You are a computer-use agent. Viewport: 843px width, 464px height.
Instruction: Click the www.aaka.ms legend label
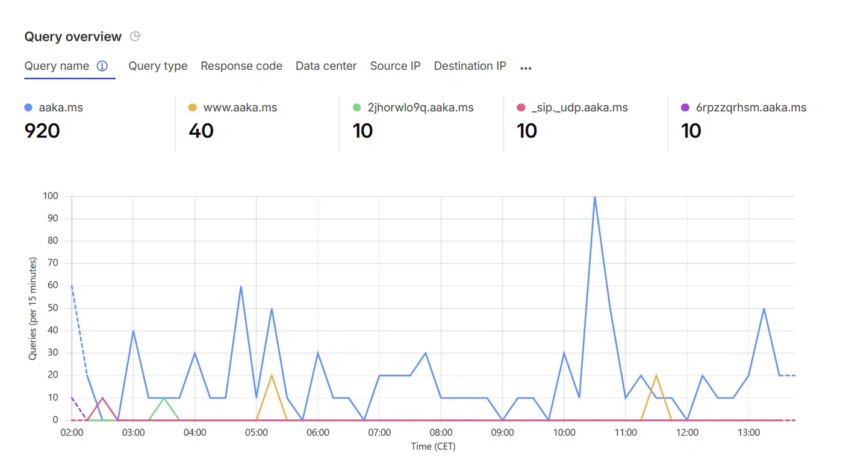pyautogui.click(x=240, y=108)
